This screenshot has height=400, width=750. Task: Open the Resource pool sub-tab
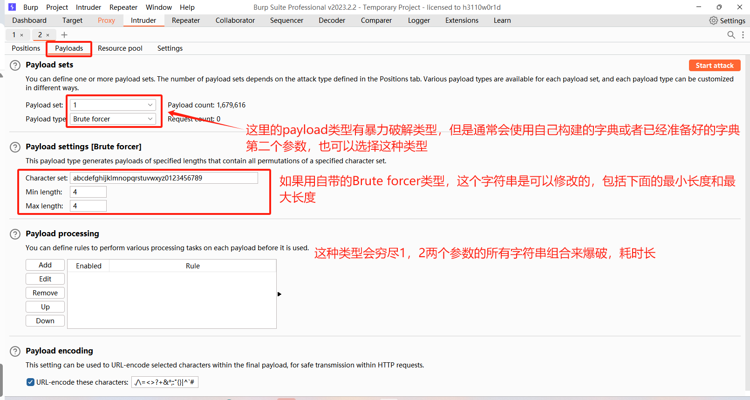coord(120,48)
